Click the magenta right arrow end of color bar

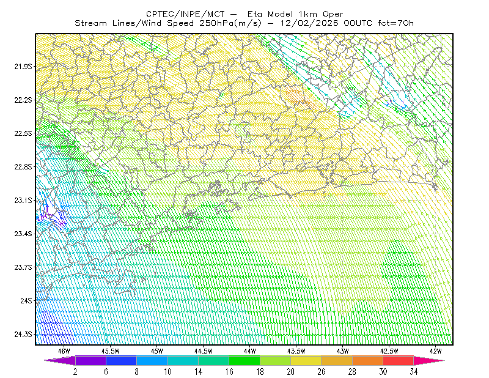[429, 360]
